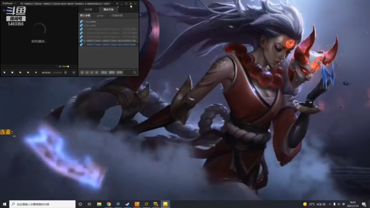Click the microphone tray icon
Viewport: 370px width, 208px height.
[x=334, y=204]
